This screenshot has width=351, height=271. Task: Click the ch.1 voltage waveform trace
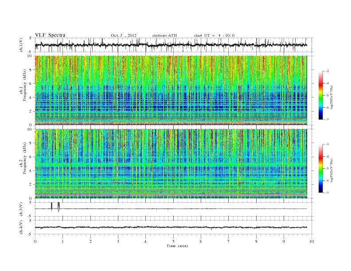pyautogui.click(x=171, y=45)
